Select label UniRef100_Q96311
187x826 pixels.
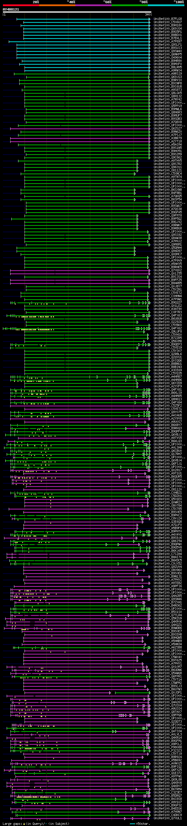click(168, 167)
